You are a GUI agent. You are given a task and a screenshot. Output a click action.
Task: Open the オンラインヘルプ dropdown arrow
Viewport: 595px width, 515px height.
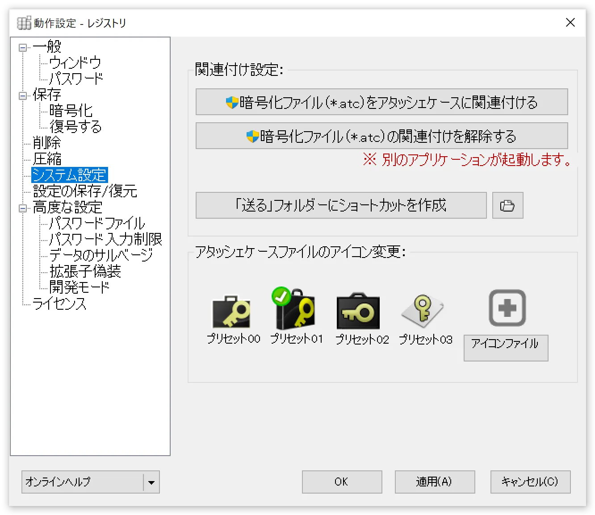click(152, 482)
